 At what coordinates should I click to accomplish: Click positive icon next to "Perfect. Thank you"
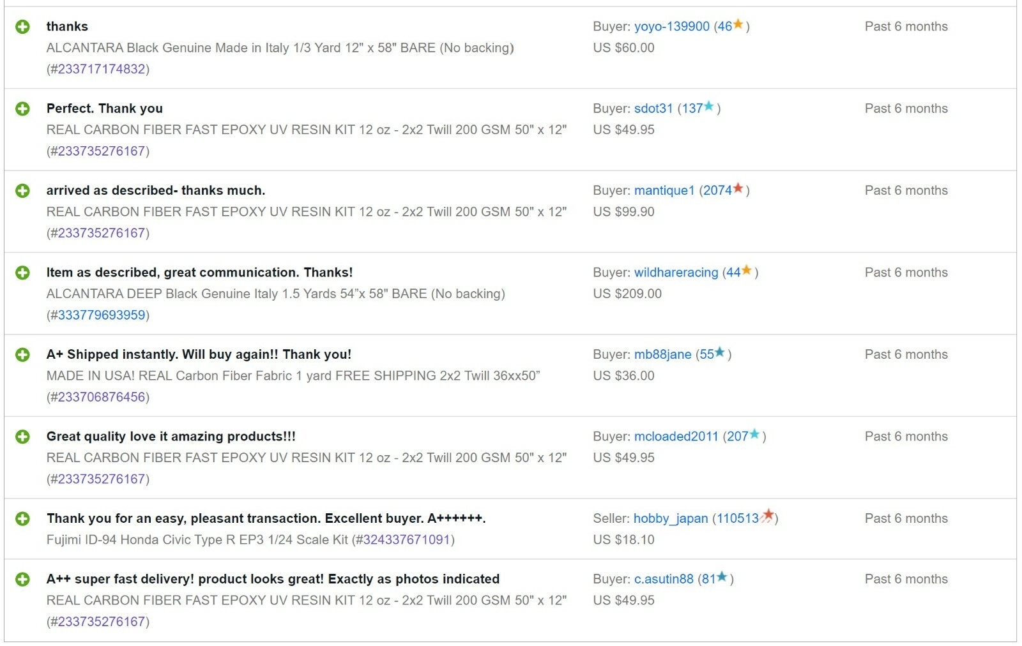22,109
